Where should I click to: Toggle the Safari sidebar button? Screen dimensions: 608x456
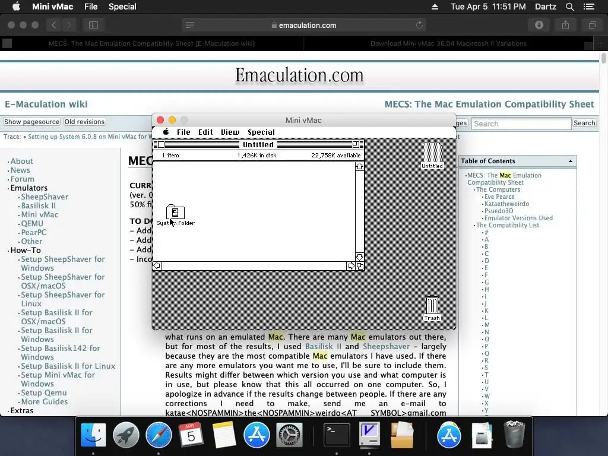pos(93,25)
